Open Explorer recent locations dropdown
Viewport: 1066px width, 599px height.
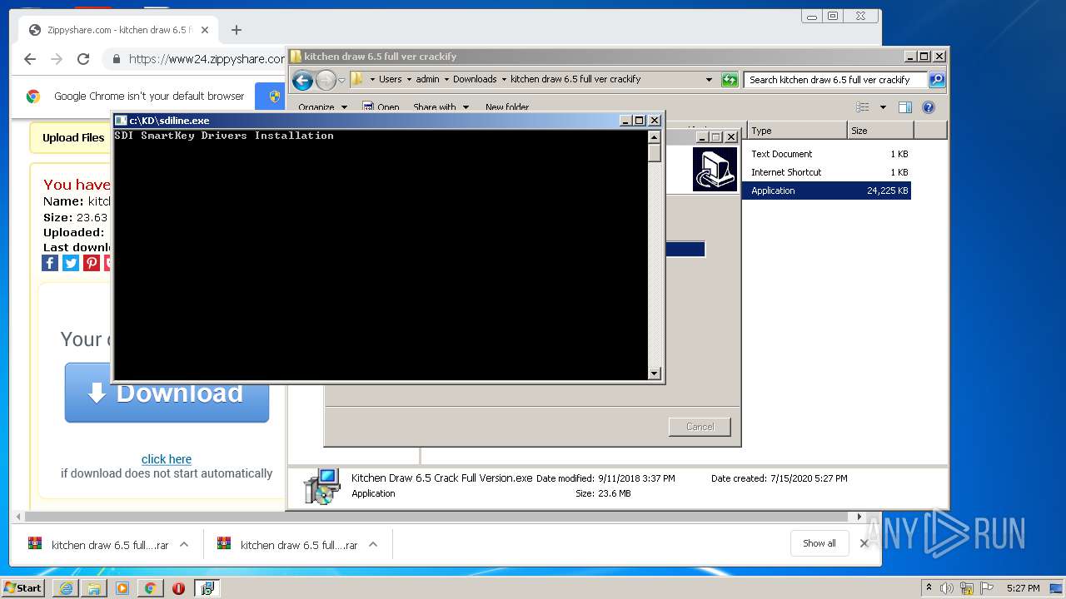point(341,81)
